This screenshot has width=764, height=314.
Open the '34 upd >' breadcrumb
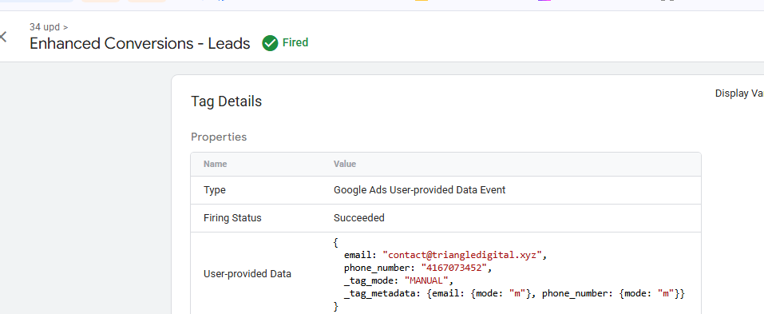coord(49,27)
